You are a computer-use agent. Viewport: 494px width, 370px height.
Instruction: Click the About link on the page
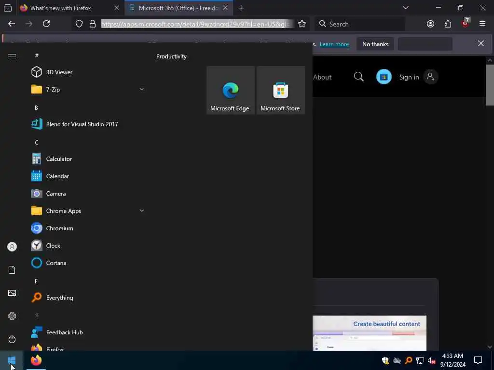[x=322, y=77]
